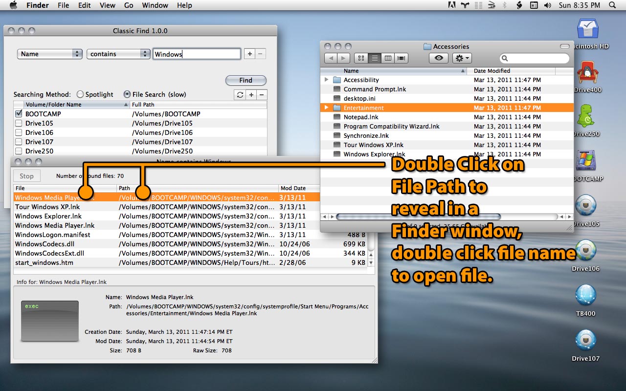This screenshot has height=391, width=626.
Task: Enable the Drive105 volume checkbox
Action: coord(19,123)
